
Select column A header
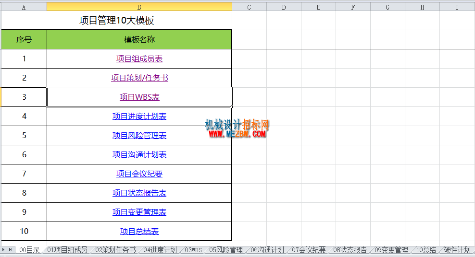point(24,7)
